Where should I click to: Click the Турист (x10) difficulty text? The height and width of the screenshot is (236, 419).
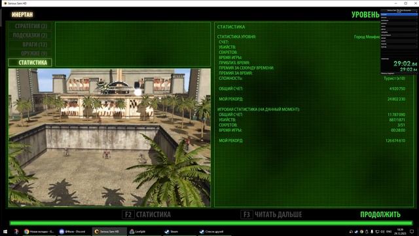(394, 79)
